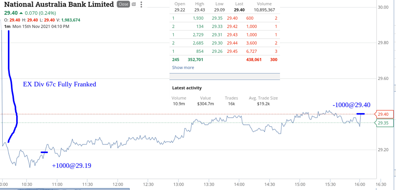396x190 pixels.
Task: Click the chart navigator bar at bottom left
Action: (x=65, y=189)
